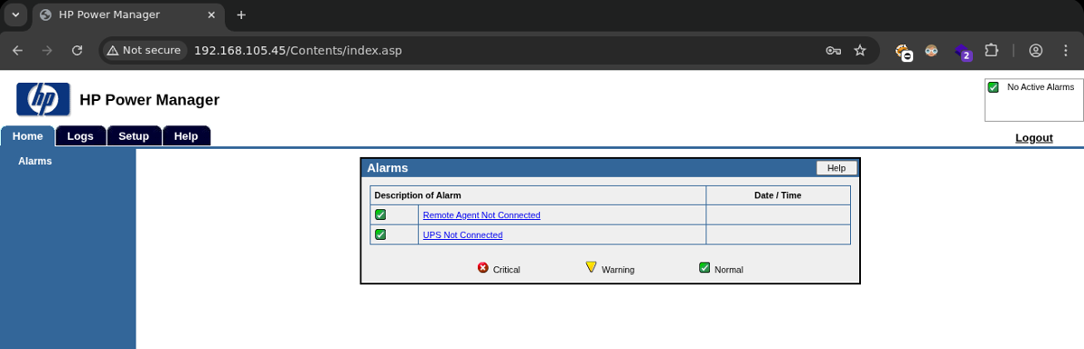The height and width of the screenshot is (349, 1084).
Task: Switch to the Help tab
Action: coord(186,136)
